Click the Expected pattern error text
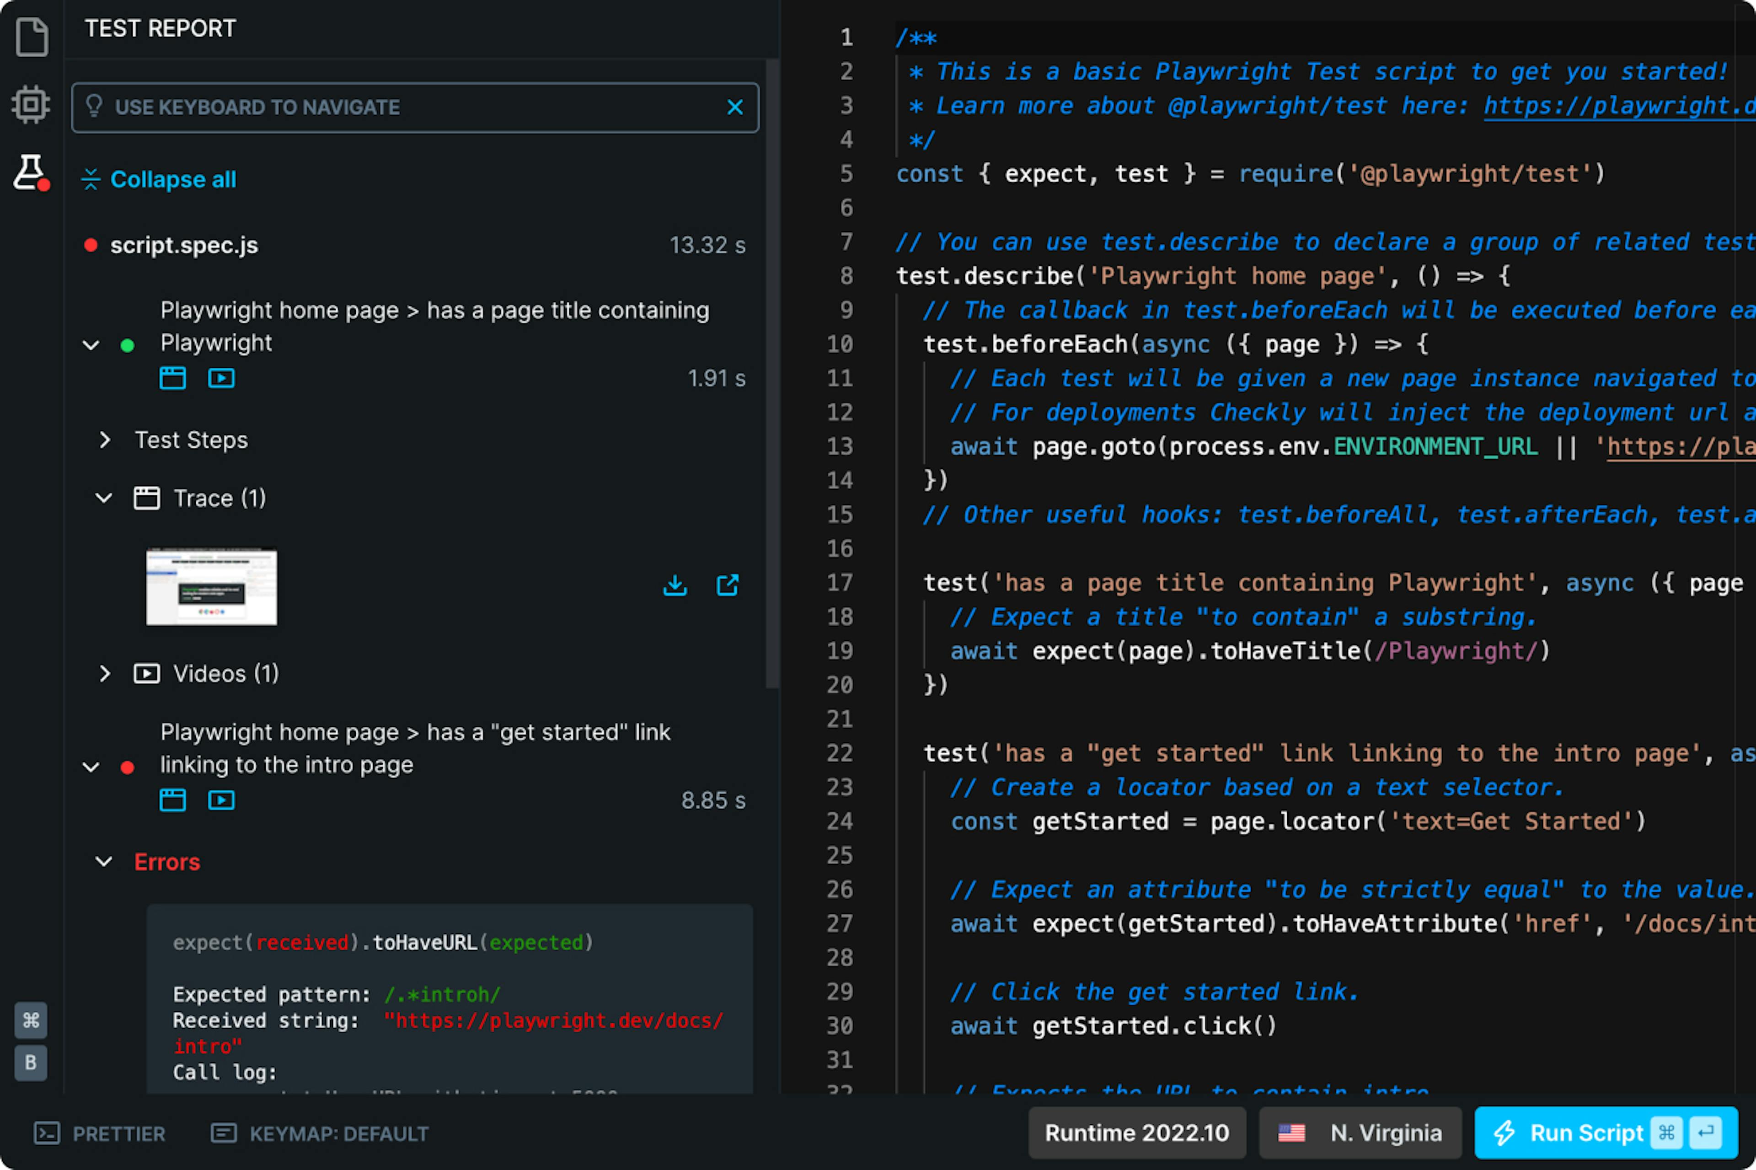 (x=337, y=995)
